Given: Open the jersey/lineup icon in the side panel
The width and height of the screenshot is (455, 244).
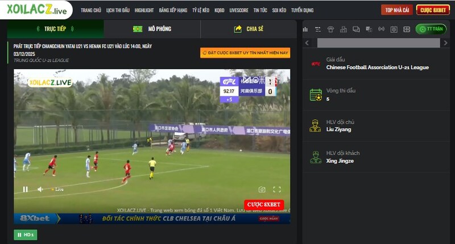Looking at the screenshot, I should click(x=330, y=30).
